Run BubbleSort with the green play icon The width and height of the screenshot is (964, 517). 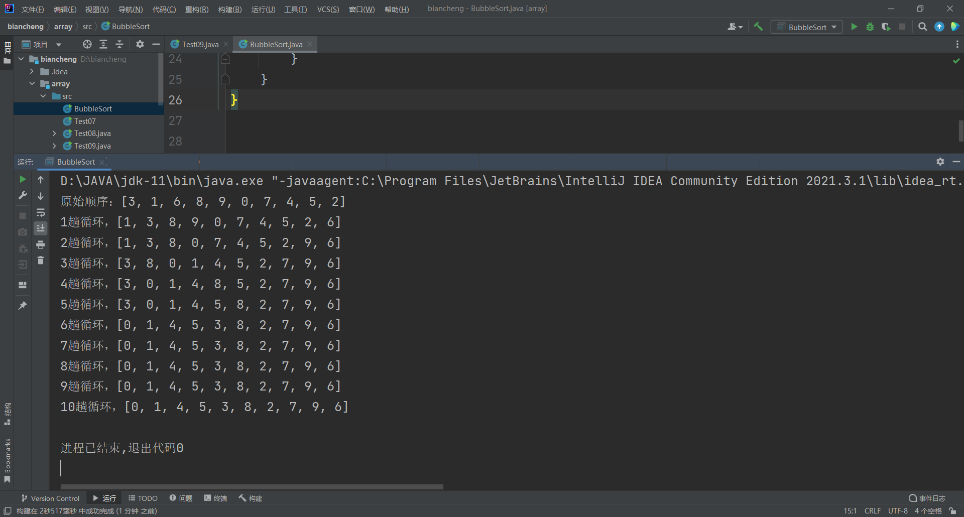tap(854, 27)
